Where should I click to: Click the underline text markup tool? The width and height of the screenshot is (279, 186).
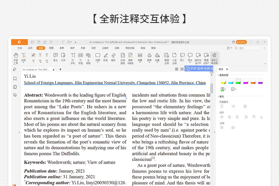pos(47,55)
